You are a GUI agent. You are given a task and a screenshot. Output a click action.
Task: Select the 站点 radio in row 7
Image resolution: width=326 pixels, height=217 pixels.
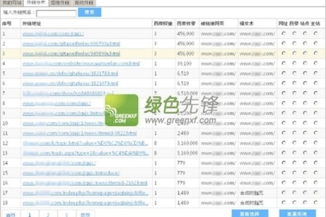(x=305, y=93)
